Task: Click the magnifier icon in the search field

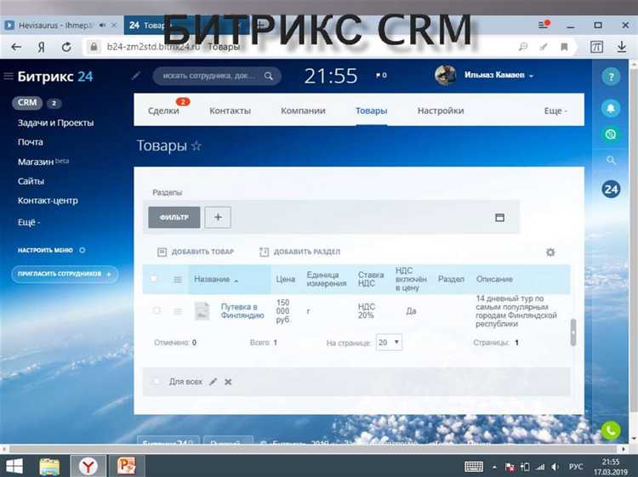Action: 269,76
